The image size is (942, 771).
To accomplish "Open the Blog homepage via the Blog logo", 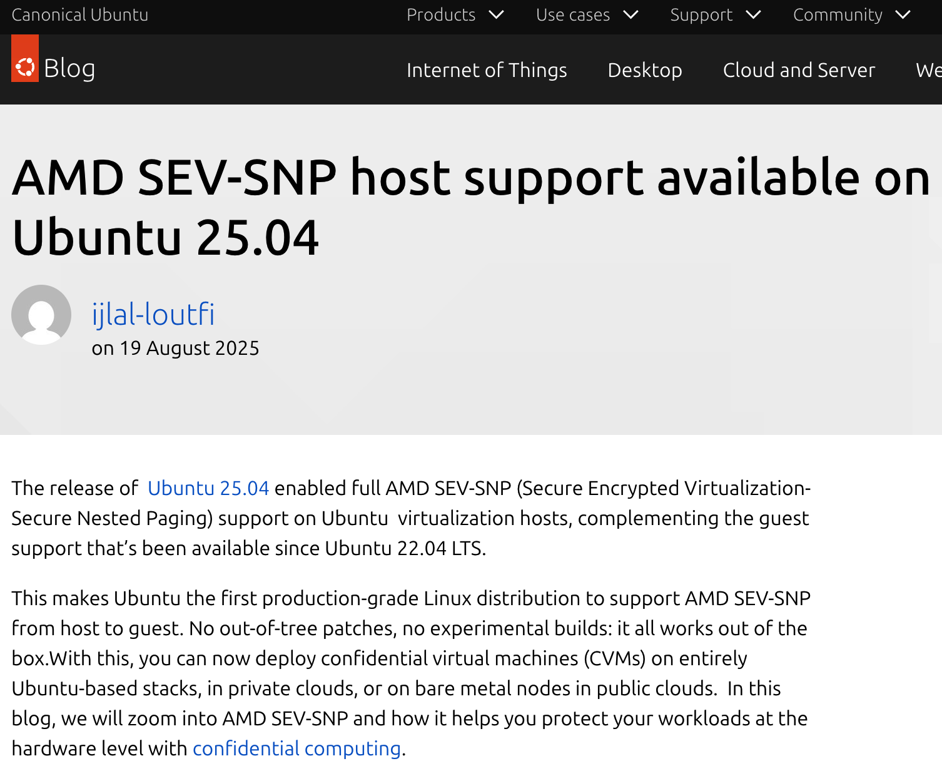I will [69, 68].
